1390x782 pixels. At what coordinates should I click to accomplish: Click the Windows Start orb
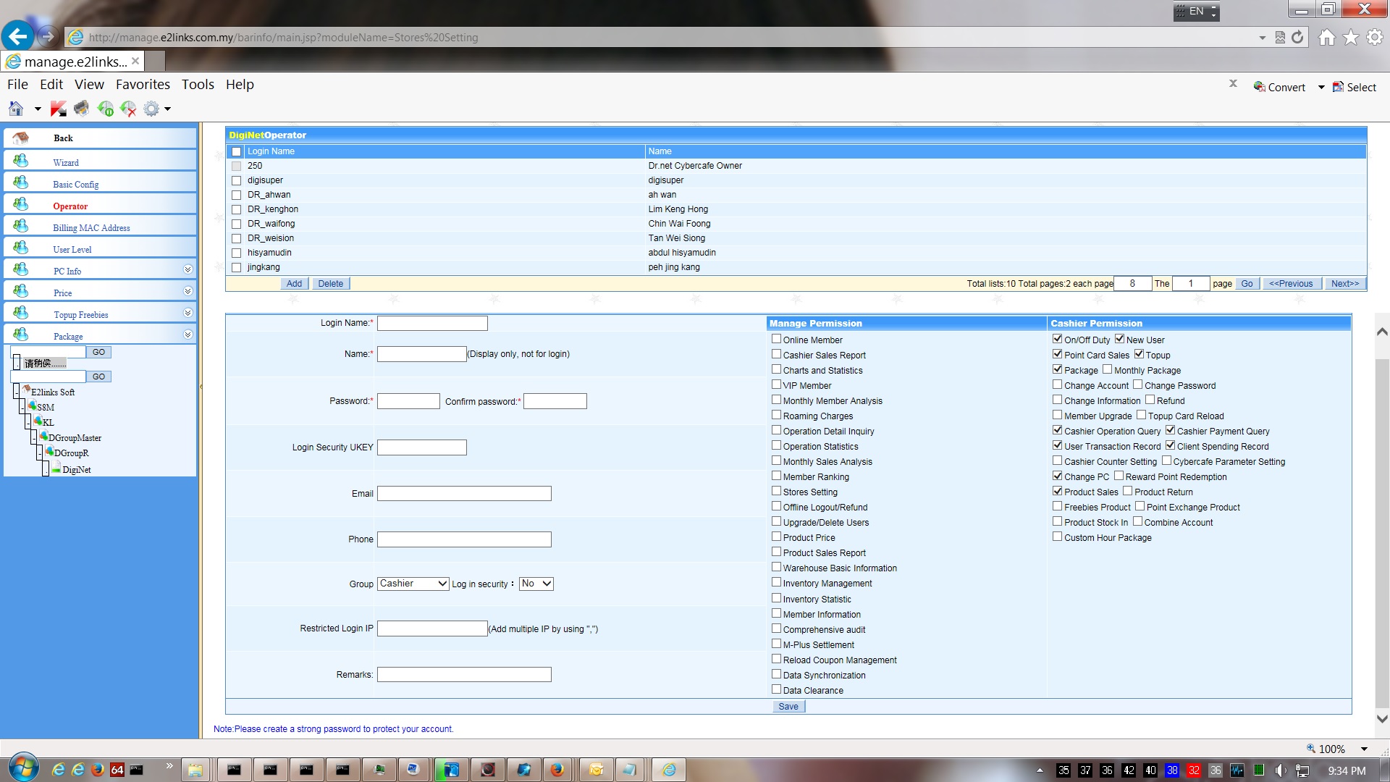(23, 768)
